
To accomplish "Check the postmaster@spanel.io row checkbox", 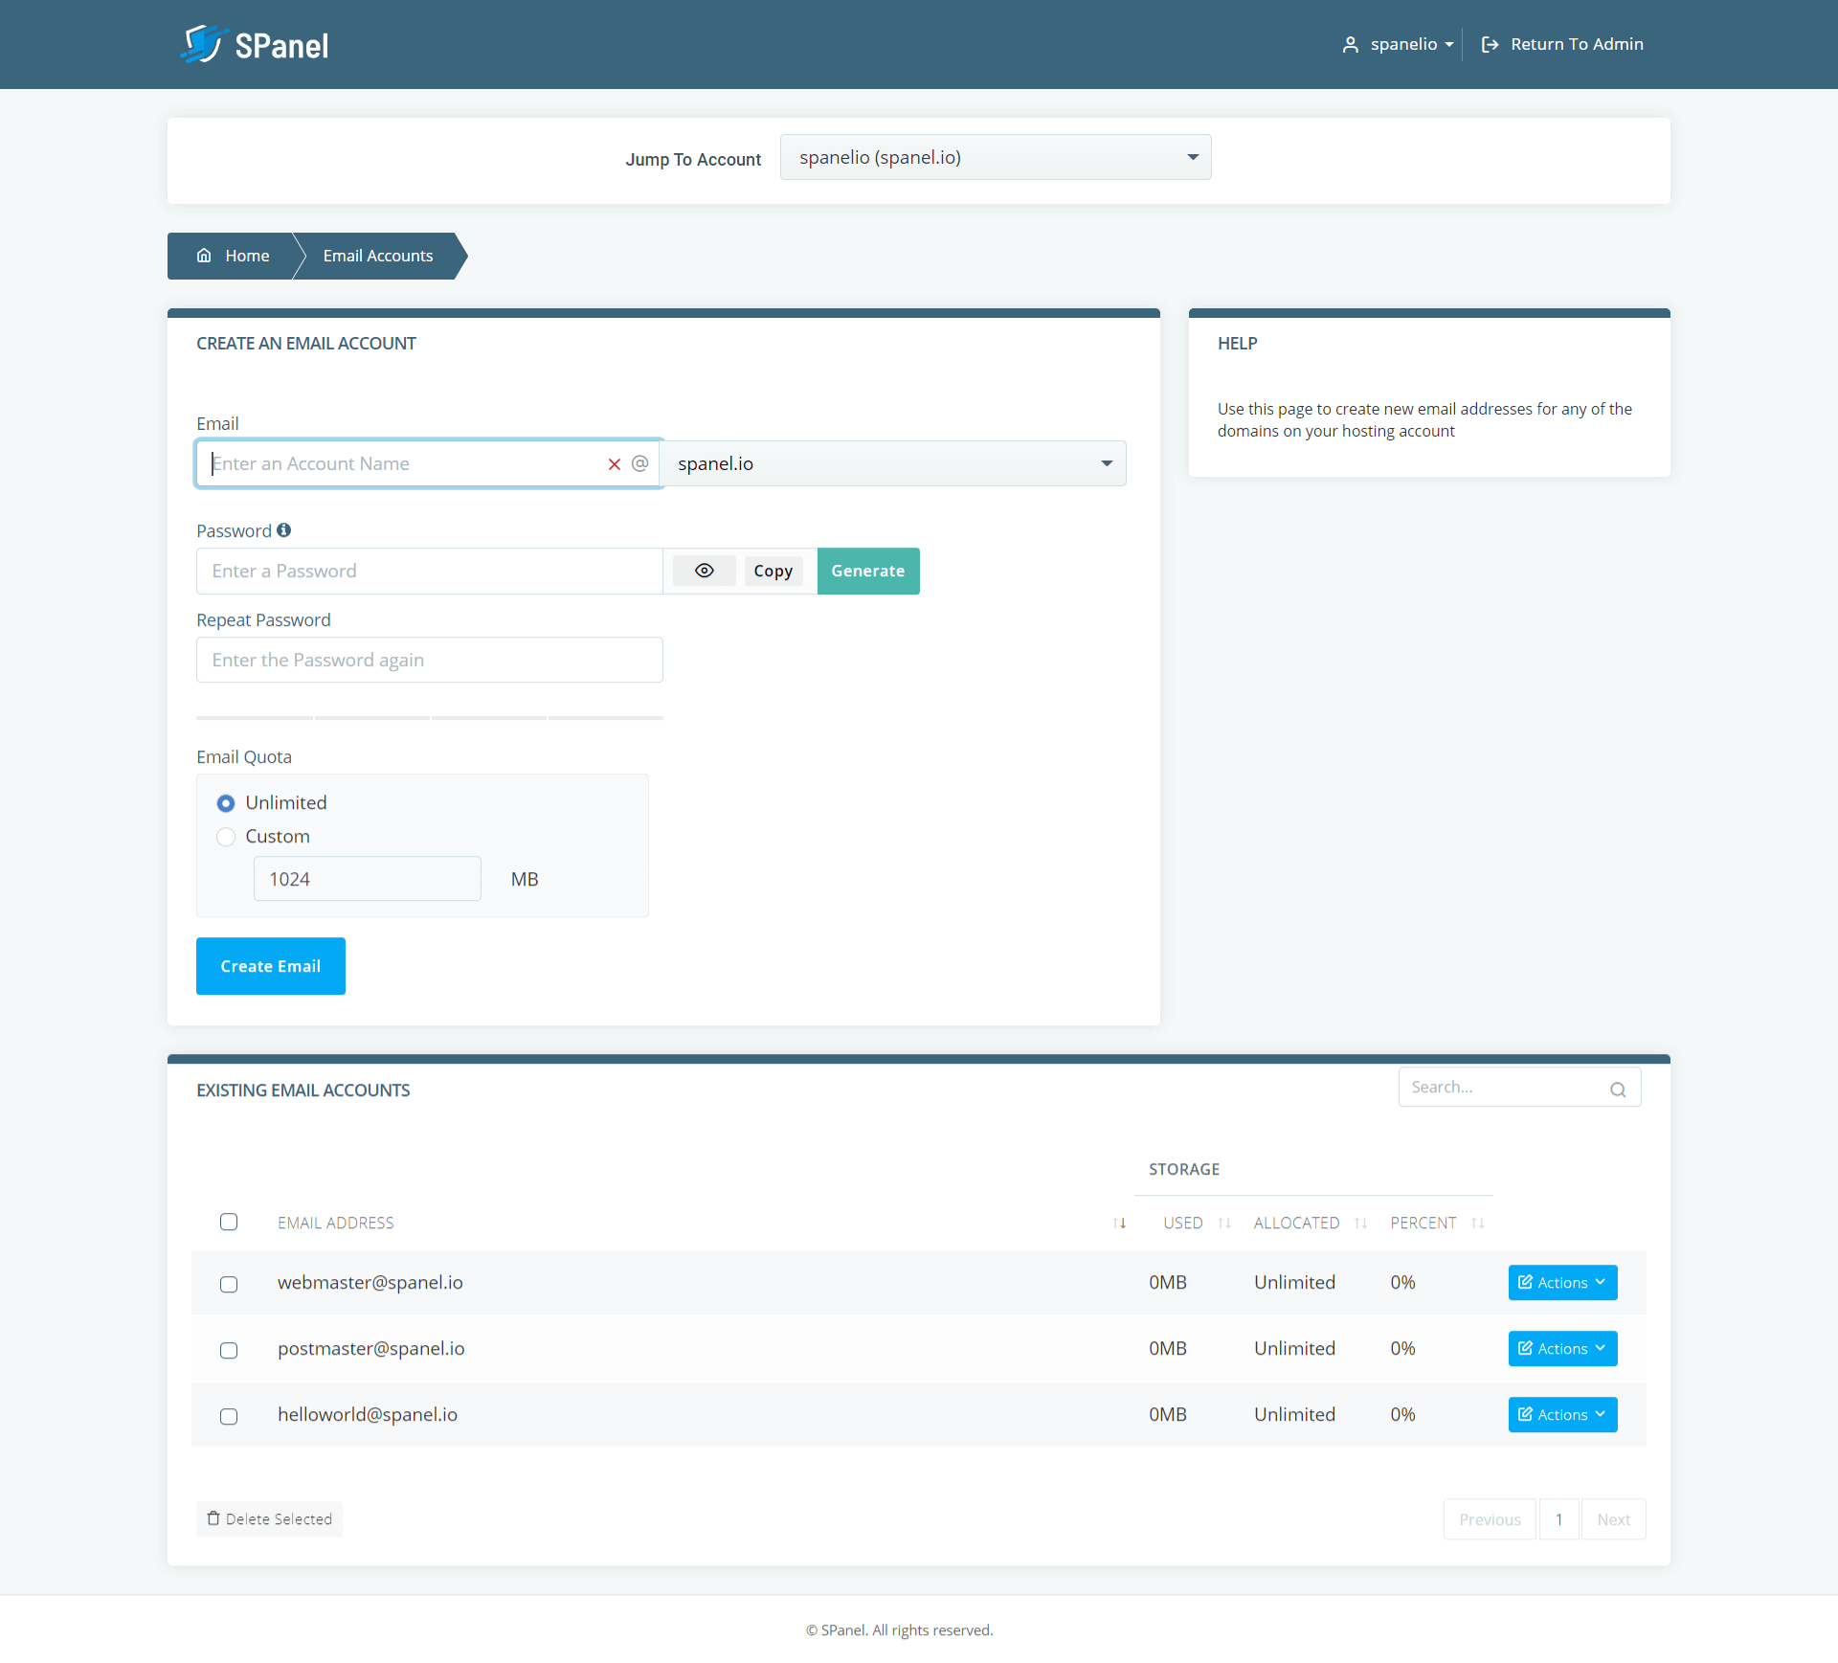I will tap(229, 1350).
